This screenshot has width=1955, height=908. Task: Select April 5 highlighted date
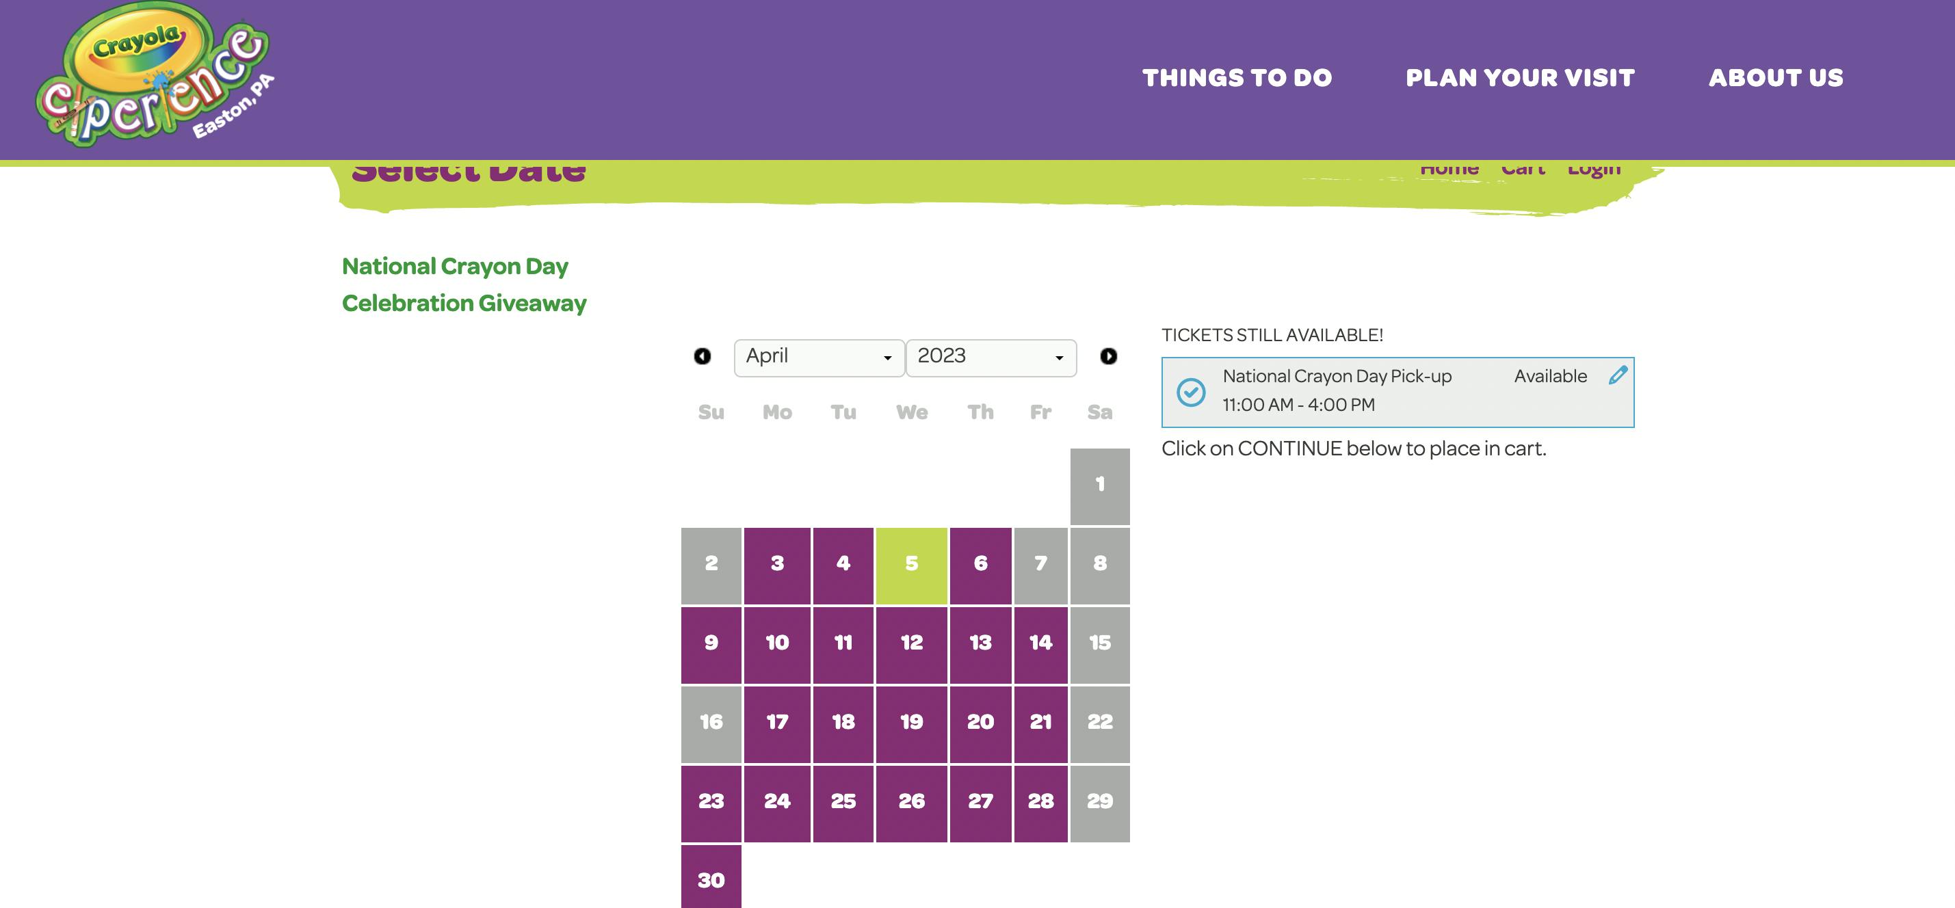point(911,564)
